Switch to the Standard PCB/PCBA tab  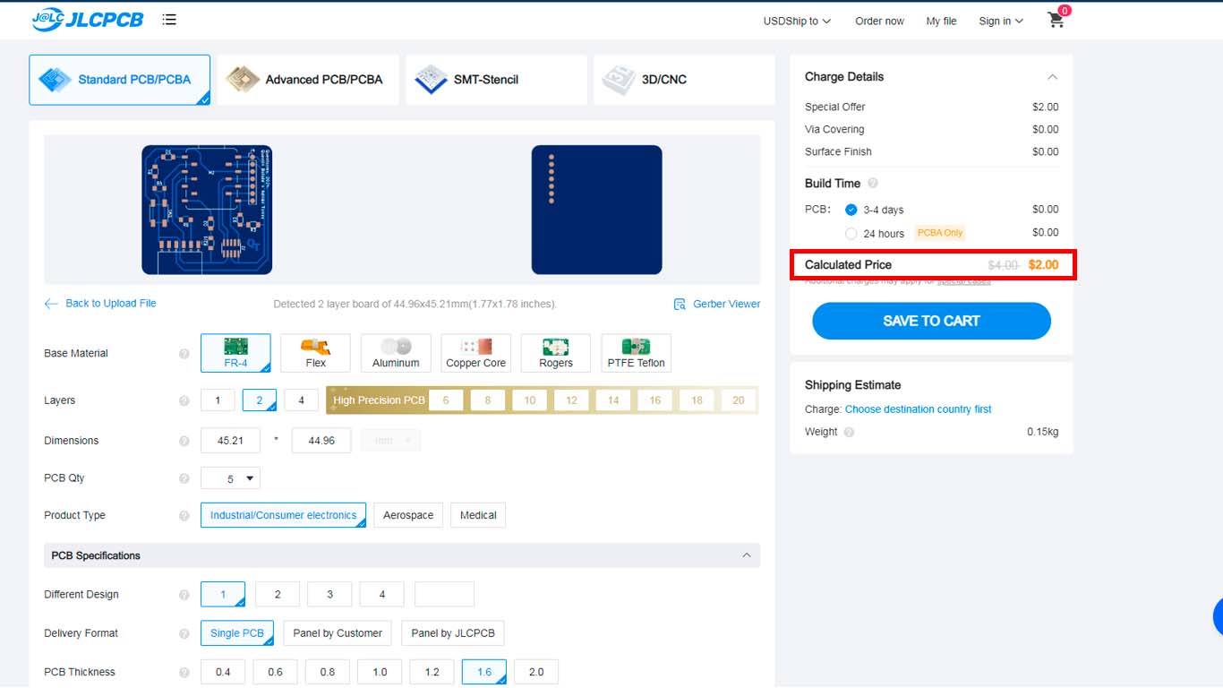click(x=120, y=80)
